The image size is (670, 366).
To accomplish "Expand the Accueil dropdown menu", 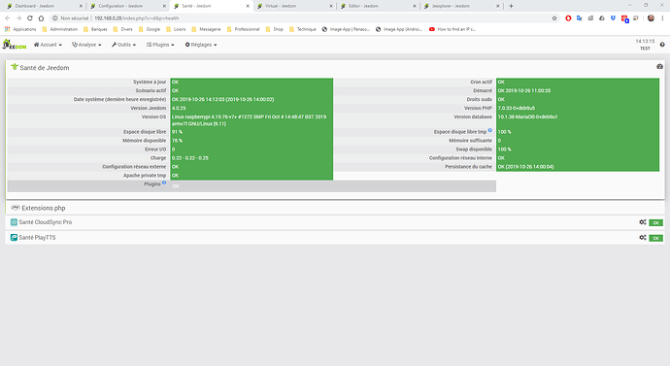I will click(x=48, y=45).
